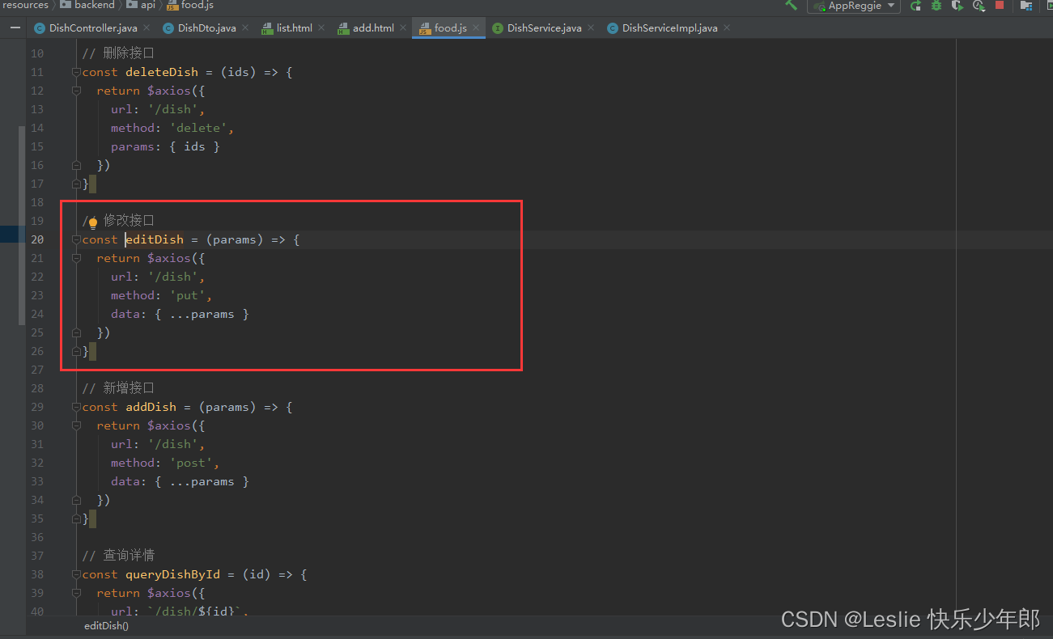Screen dimensions: 1053x639
Task: Open the AppReggie run configuration dropdown
Action: click(854, 6)
